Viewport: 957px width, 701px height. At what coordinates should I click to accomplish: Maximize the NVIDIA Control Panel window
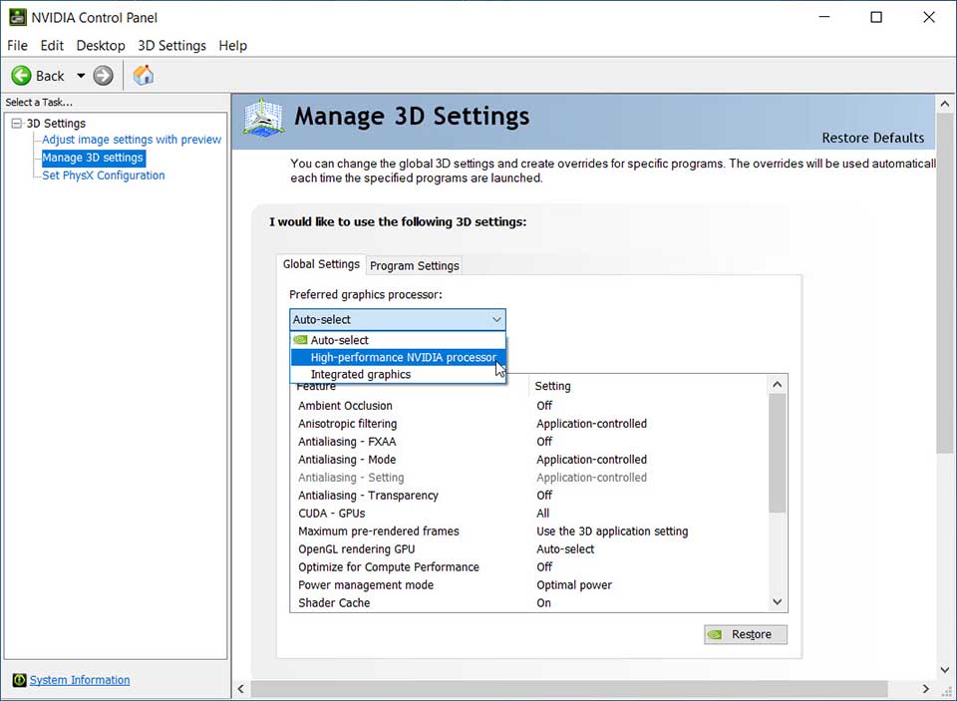876,17
